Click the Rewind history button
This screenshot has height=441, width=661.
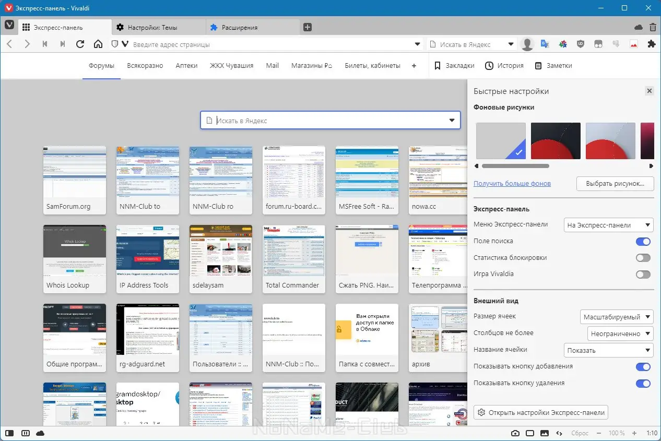coord(45,44)
